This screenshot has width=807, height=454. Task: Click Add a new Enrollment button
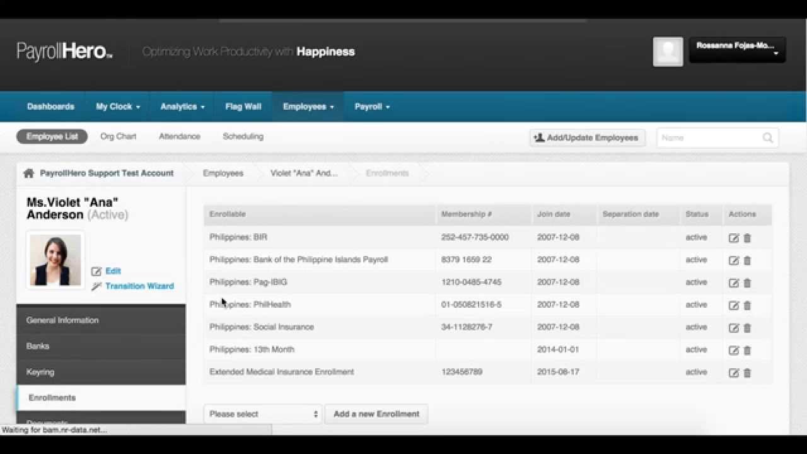point(376,414)
